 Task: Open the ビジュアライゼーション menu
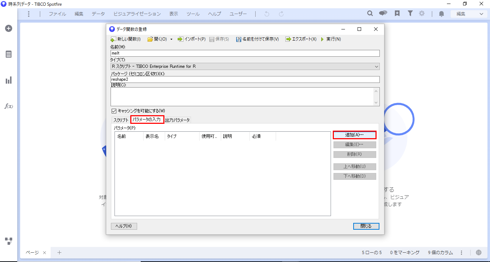point(137,14)
